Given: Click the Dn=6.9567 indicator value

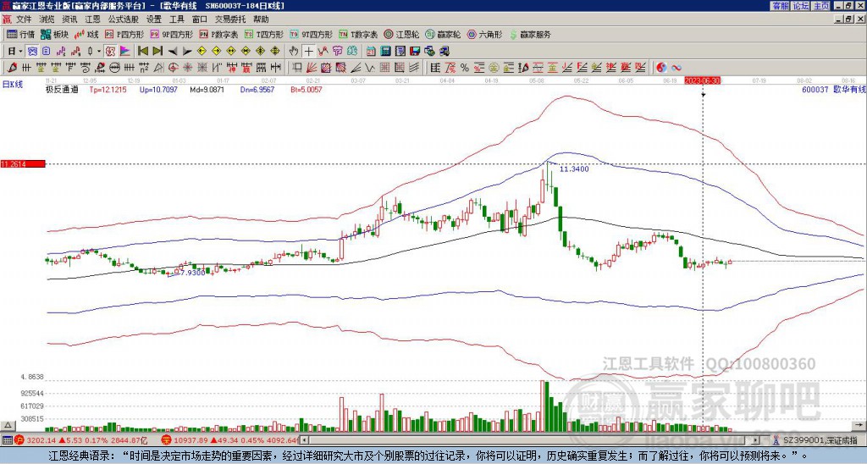Looking at the screenshot, I should coord(257,89).
